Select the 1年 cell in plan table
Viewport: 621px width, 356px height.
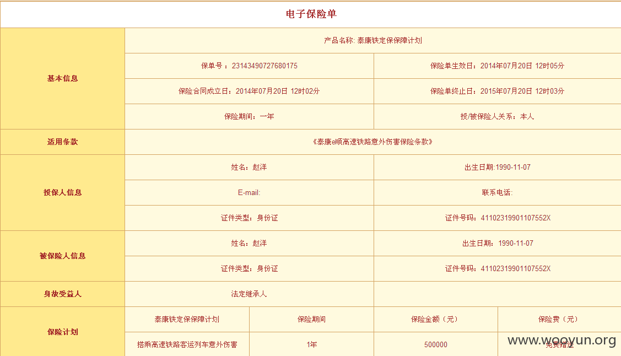[312, 344]
